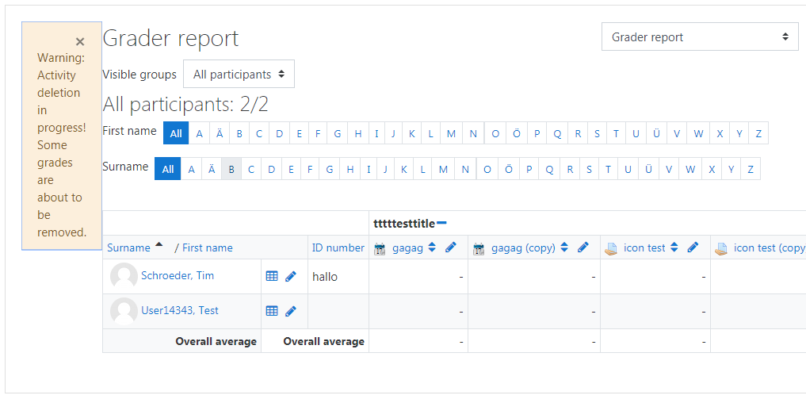This screenshot has width=806, height=399.
Task: Click edit pencil for gagag (copy) column
Action: click(x=583, y=247)
